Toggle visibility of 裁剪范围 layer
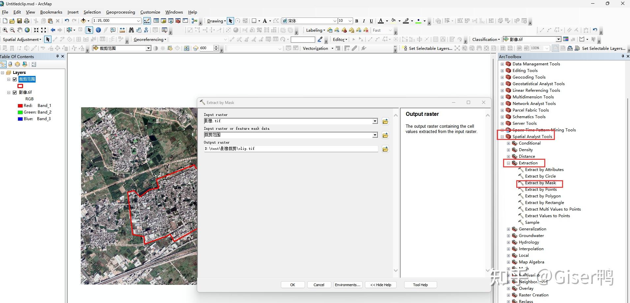The height and width of the screenshot is (303, 630). (15, 79)
